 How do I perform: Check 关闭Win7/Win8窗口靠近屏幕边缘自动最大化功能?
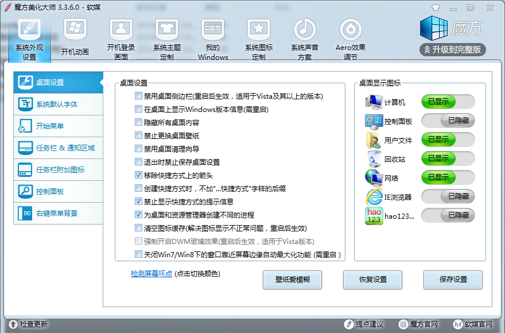pos(138,254)
